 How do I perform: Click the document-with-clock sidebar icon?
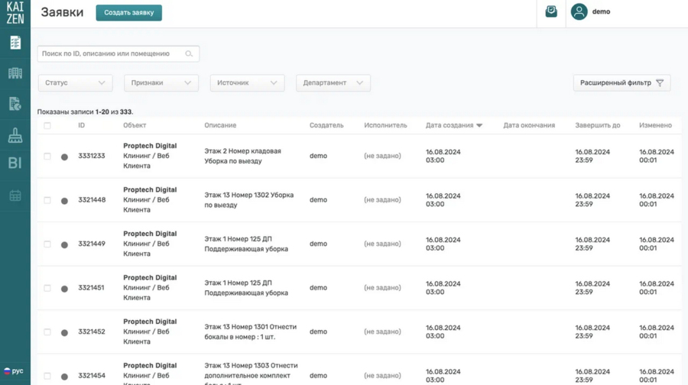[x=15, y=104]
